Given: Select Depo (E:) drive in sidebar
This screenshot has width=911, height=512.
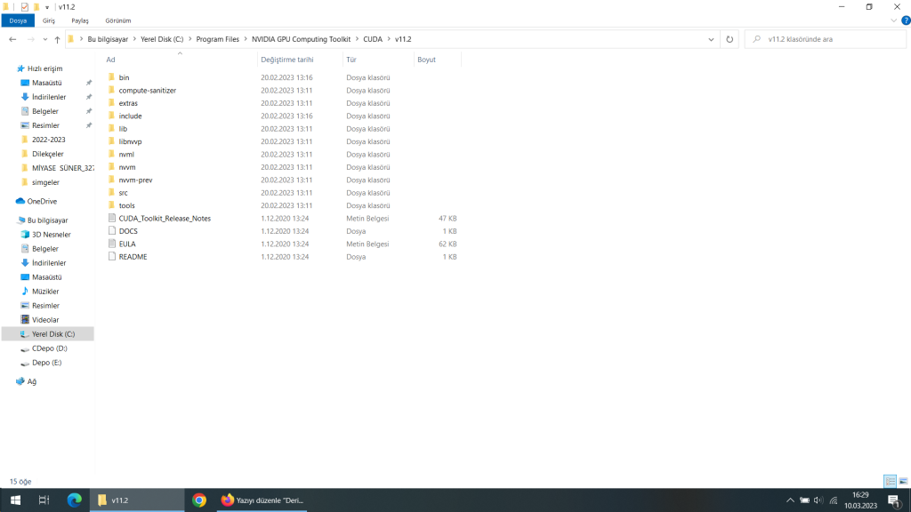Looking at the screenshot, I should pos(46,363).
